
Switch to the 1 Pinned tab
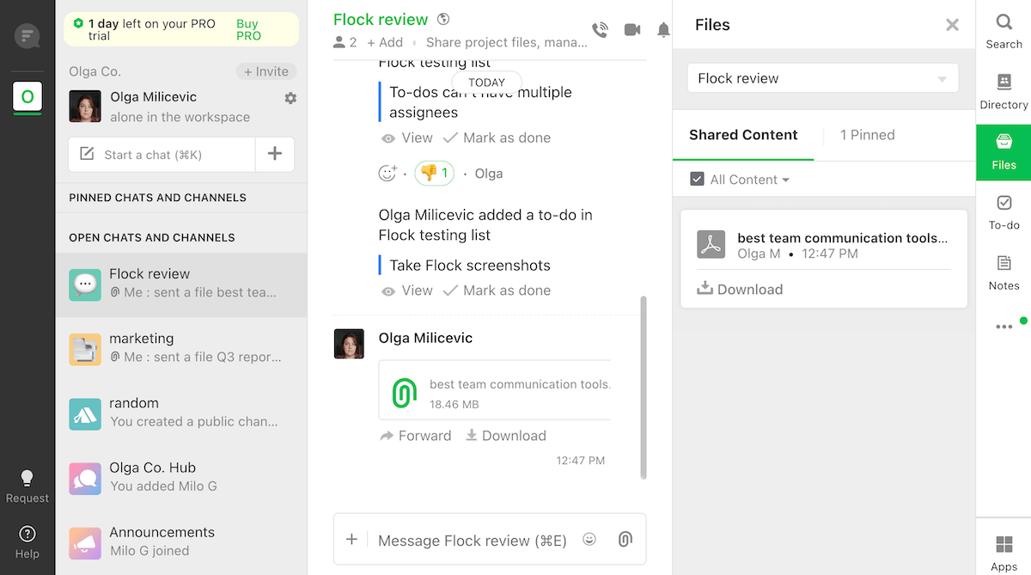coord(867,135)
